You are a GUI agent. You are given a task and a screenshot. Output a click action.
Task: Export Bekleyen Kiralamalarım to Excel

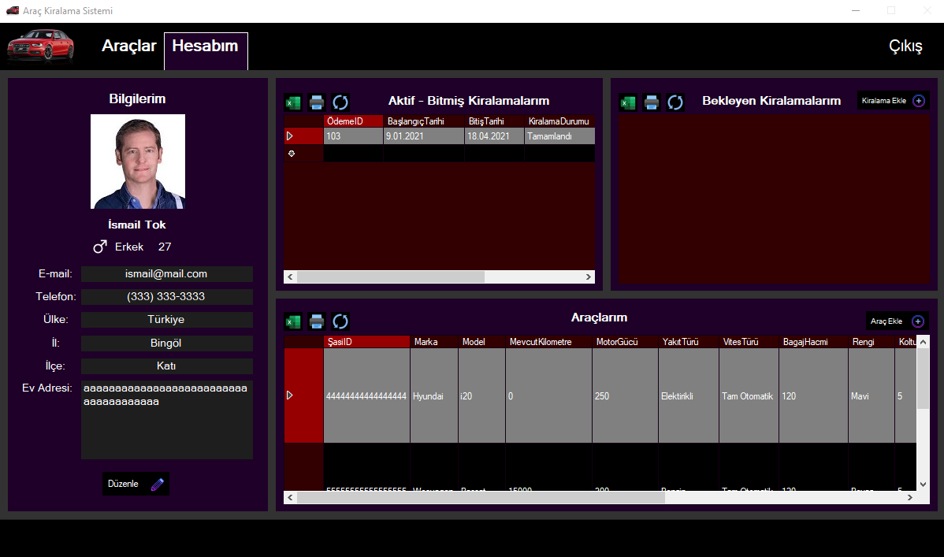point(628,102)
